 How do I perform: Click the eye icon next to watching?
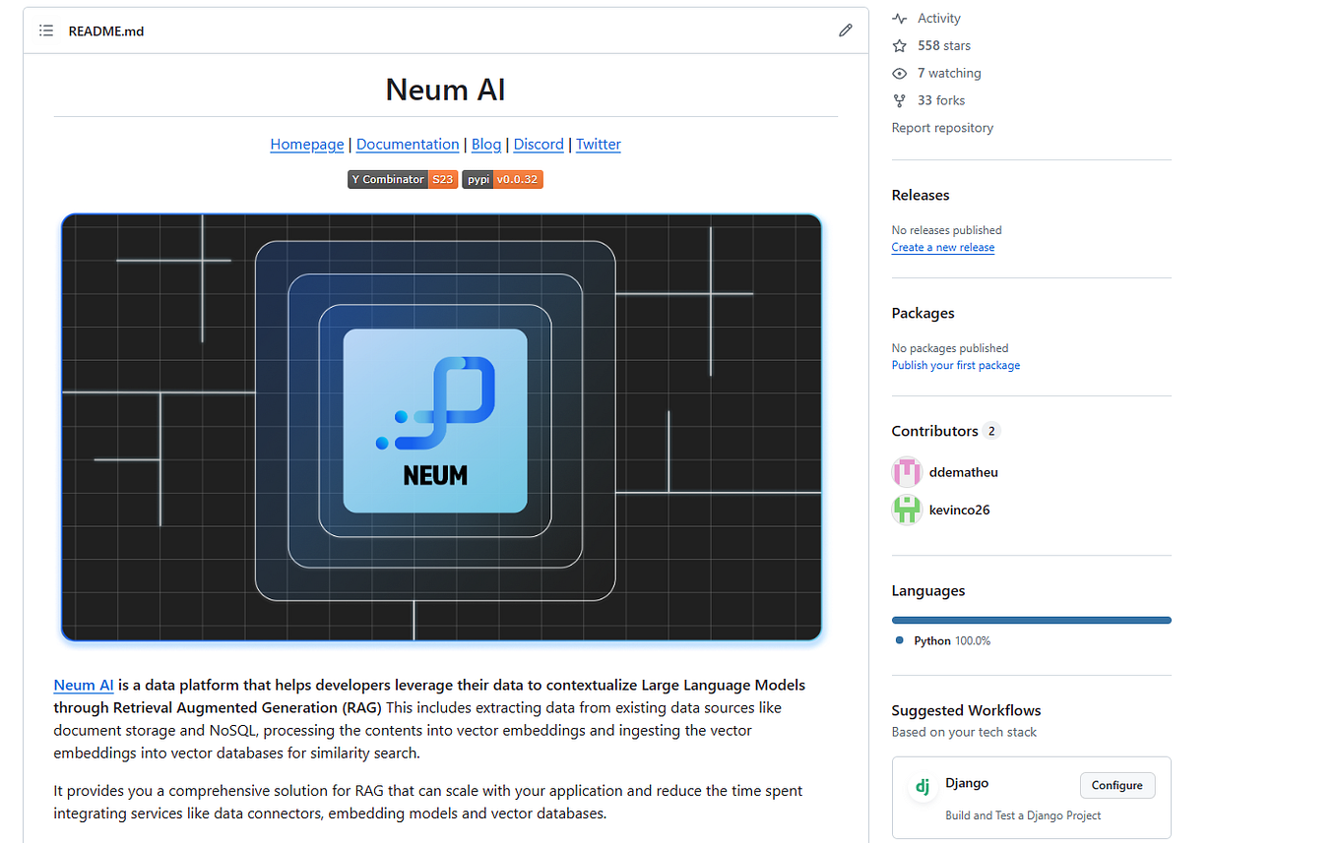coord(899,72)
